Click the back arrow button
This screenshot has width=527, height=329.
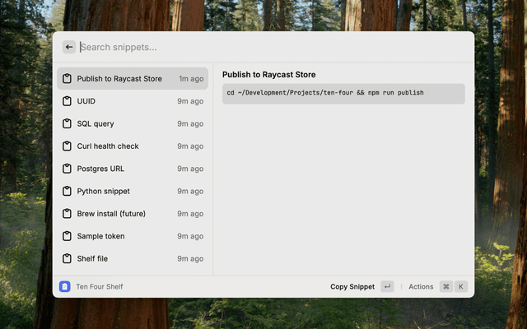pos(69,47)
